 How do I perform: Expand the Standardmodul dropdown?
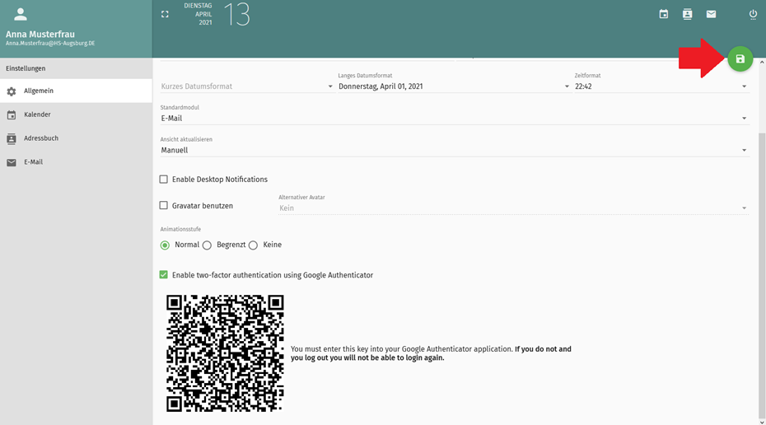point(454,119)
